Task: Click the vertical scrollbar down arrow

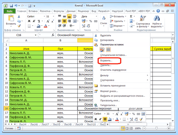Action: point(173,121)
